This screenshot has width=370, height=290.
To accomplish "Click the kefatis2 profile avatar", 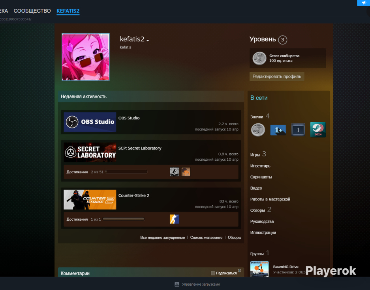I will point(85,57).
